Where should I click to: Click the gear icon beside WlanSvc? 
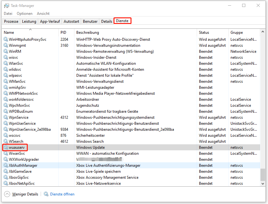pyautogui.click(x=6, y=63)
